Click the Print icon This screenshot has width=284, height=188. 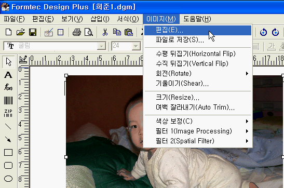pyautogui.click(x=77, y=32)
